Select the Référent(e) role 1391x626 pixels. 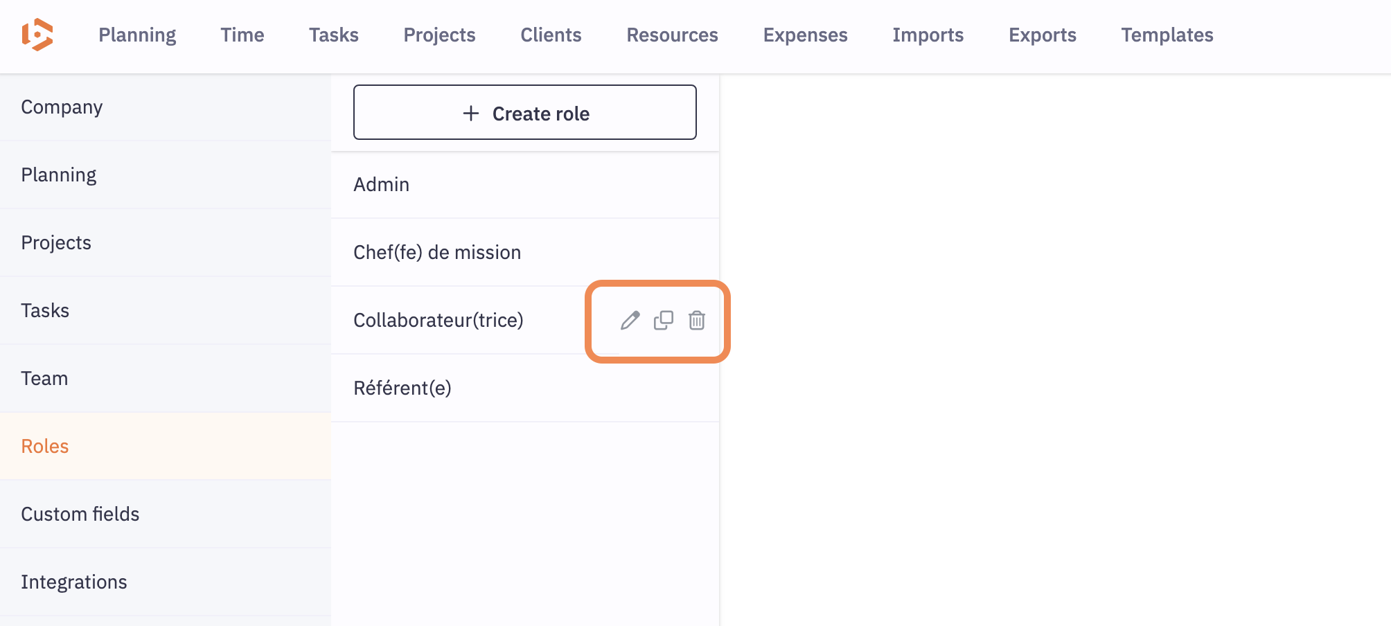point(402,388)
